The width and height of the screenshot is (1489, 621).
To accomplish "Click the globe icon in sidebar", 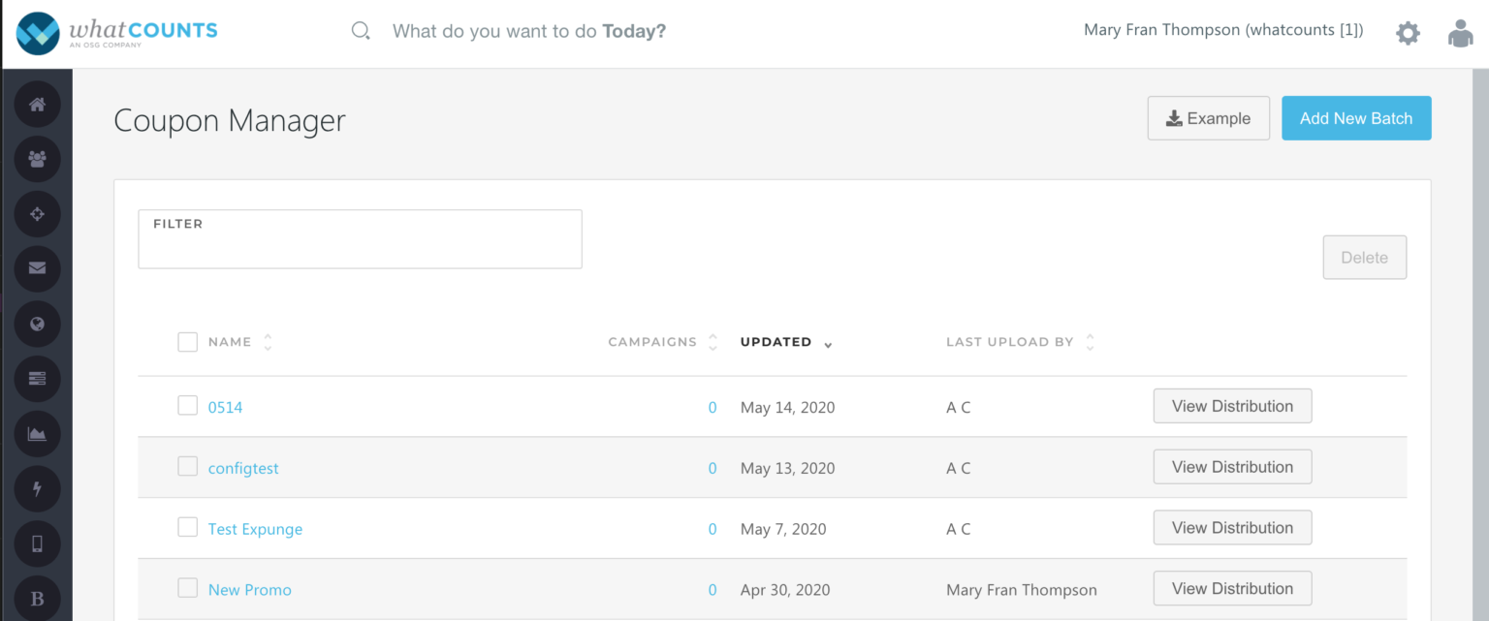I will tap(38, 324).
